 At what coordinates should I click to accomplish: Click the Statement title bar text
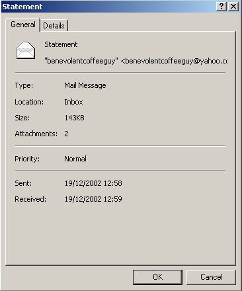pos(22,7)
